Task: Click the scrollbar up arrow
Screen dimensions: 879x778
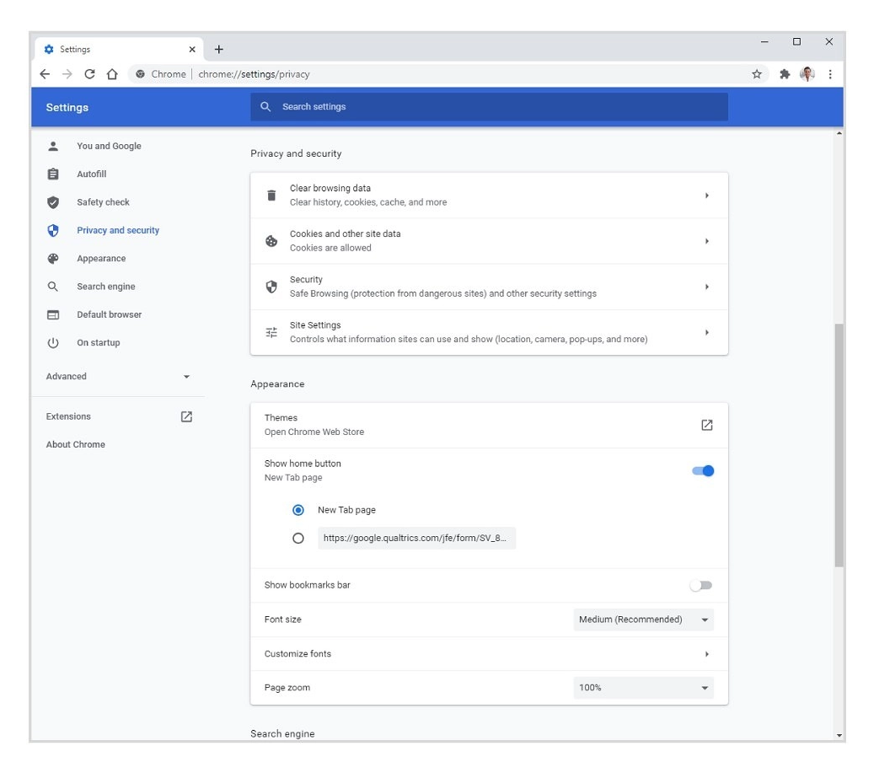Action: click(x=839, y=133)
